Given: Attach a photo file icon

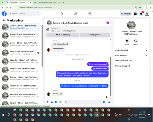Looking at the screenshot, I should pos(52,102).
